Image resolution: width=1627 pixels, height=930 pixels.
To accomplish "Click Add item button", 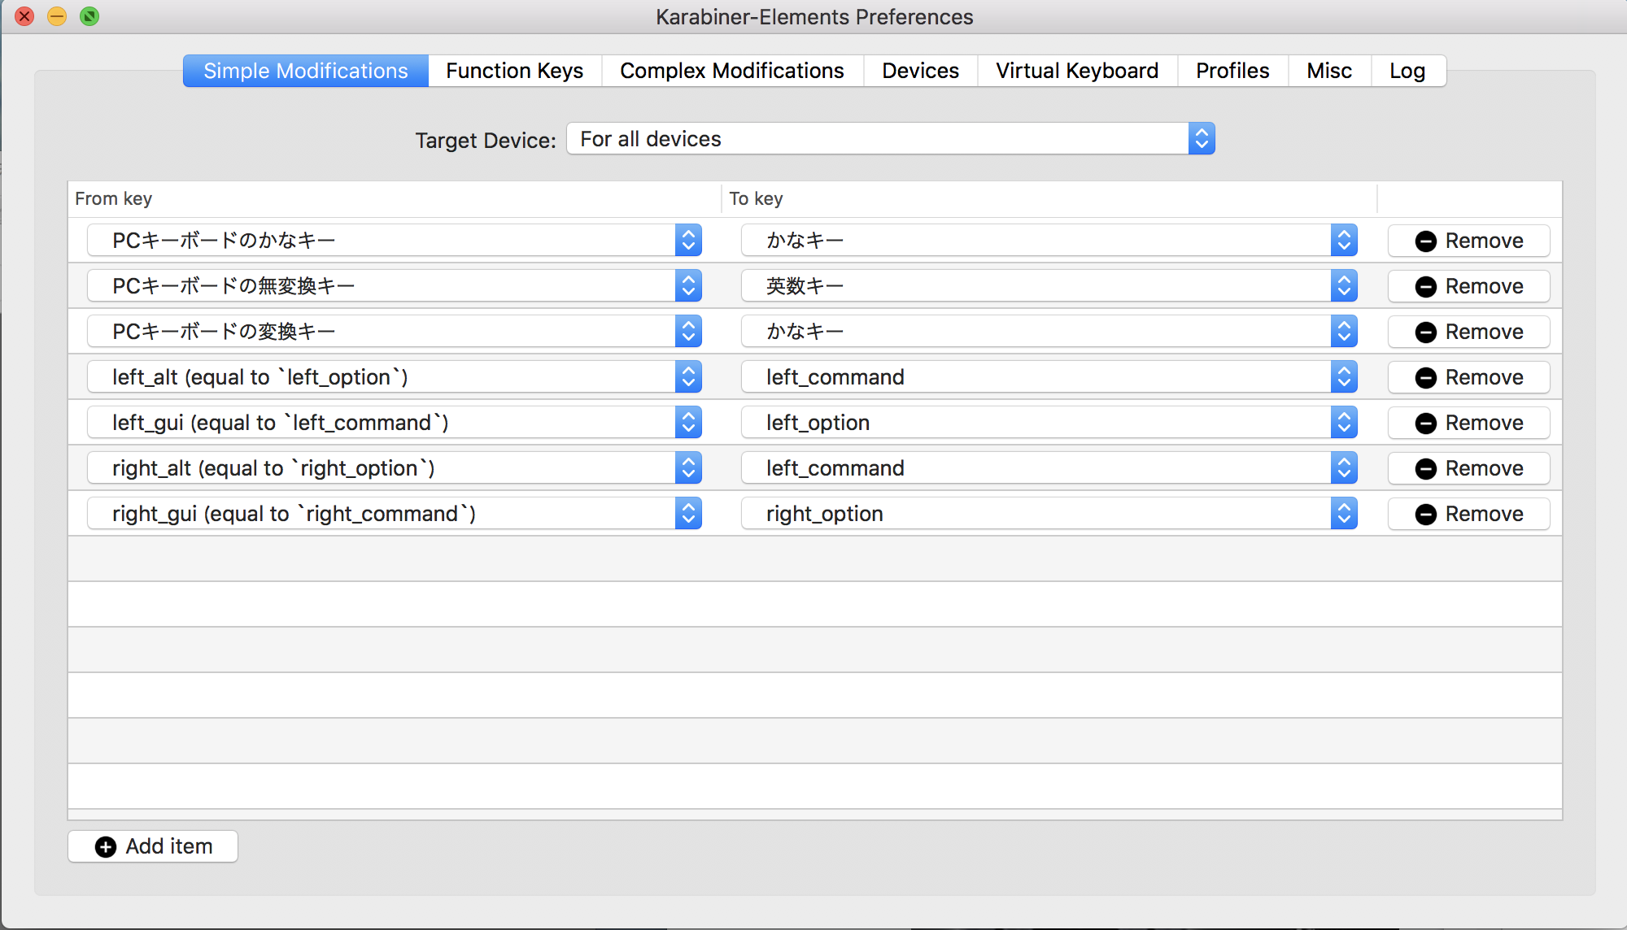I will point(153,846).
